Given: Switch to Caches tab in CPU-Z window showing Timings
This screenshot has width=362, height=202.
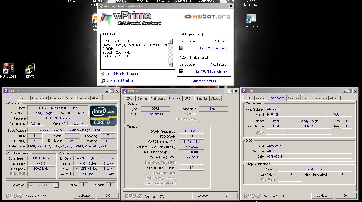Looking at the screenshot, I should click(x=142, y=98).
